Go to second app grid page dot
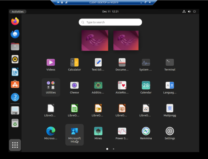 pyautogui.click(x=113, y=149)
